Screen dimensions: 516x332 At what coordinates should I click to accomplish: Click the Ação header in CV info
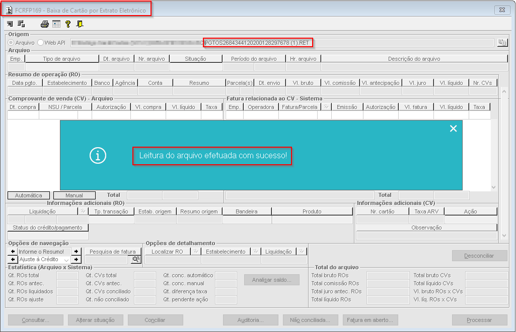[471, 211]
